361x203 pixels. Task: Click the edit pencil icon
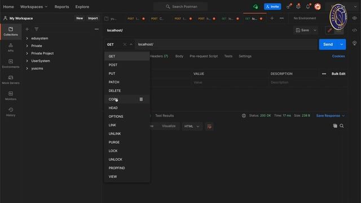point(329,30)
